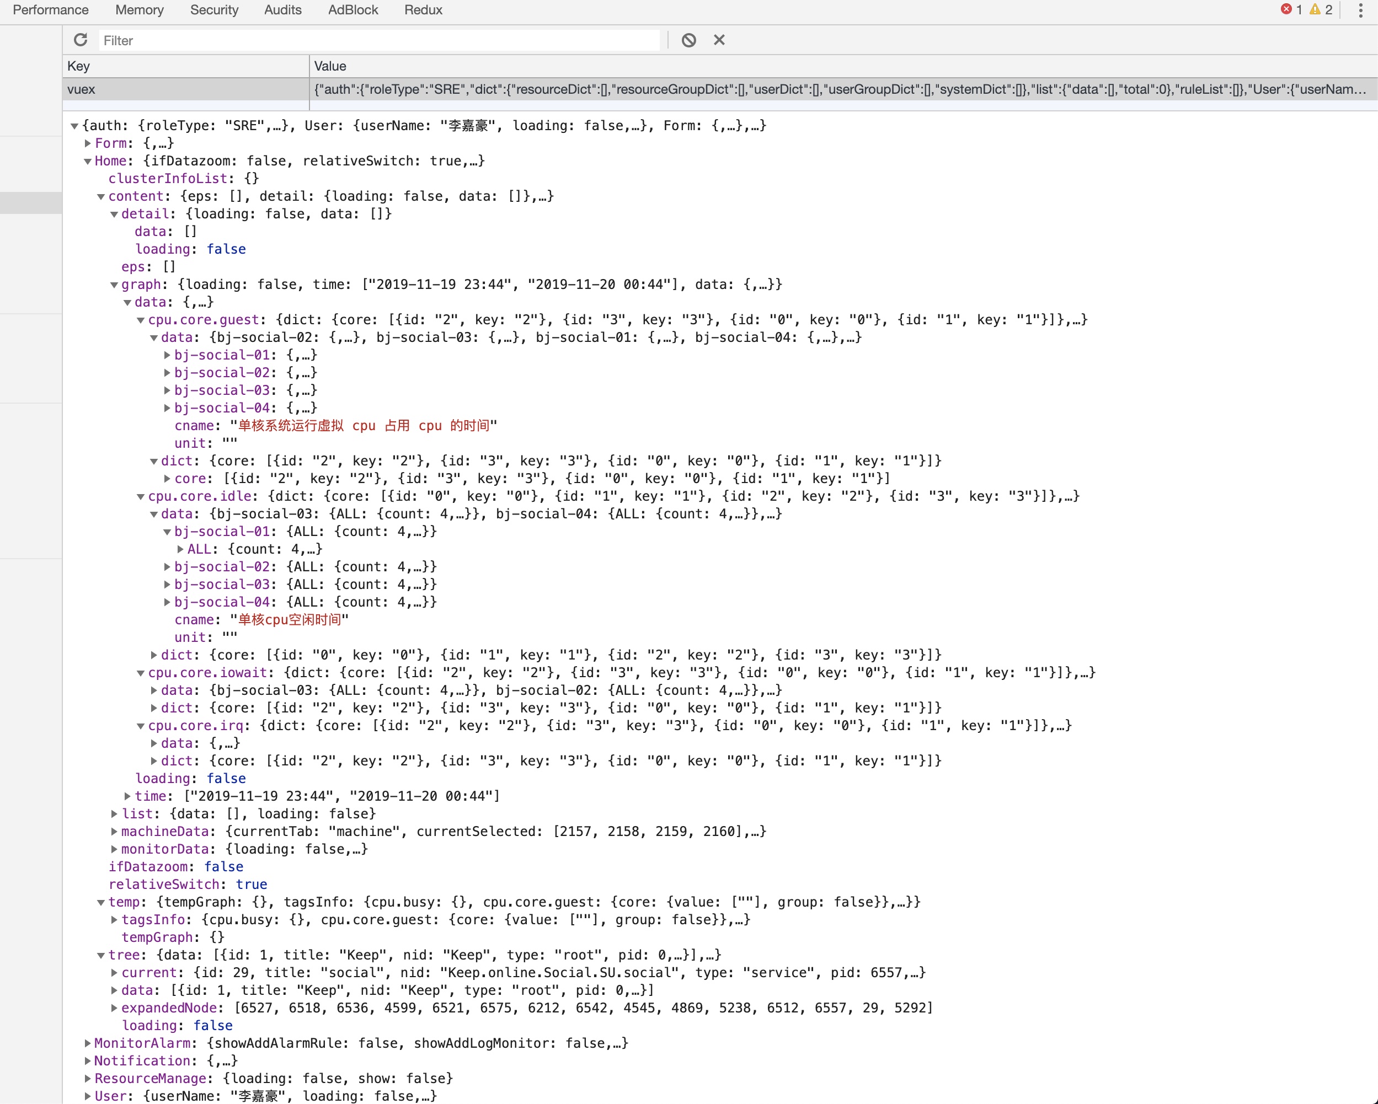Click the refresh storage icon
The height and width of the screenshot is (1104, 1378).
81,40
